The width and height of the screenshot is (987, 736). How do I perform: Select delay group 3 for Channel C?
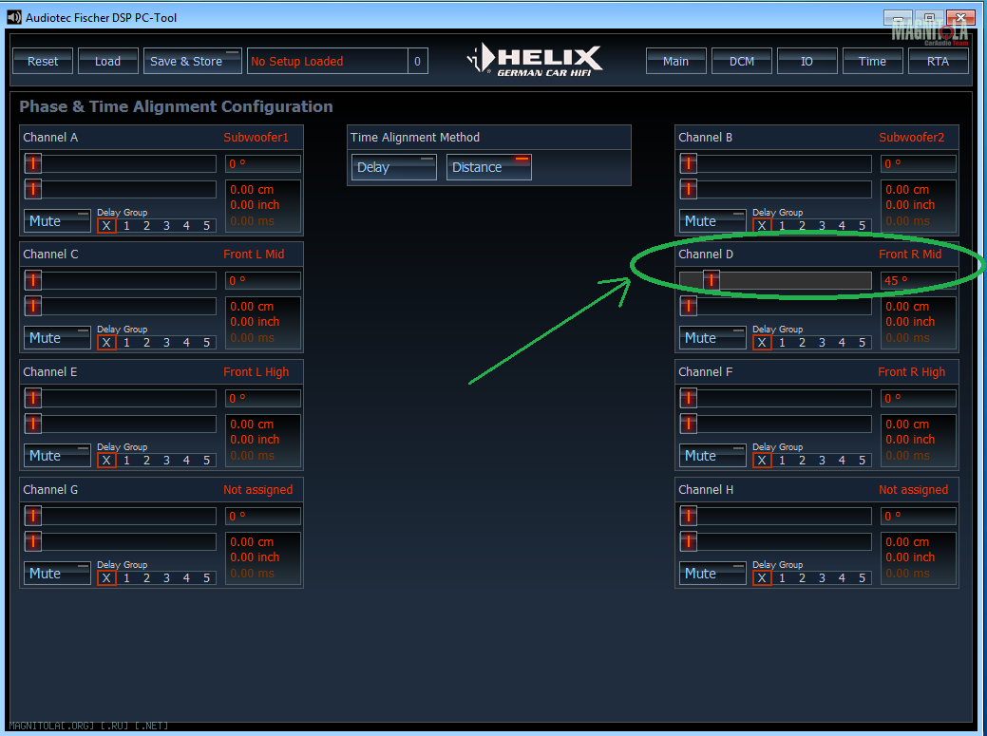(x=166, y=343)
